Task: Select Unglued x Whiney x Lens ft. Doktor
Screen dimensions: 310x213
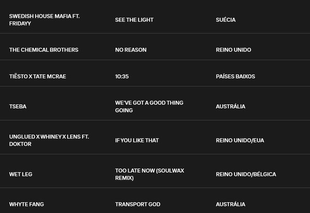Action: pyautogui.click(x=49, y=140)
